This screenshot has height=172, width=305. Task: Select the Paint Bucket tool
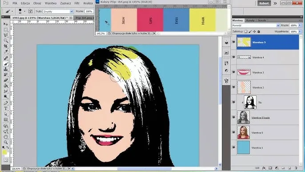point(6,86)
